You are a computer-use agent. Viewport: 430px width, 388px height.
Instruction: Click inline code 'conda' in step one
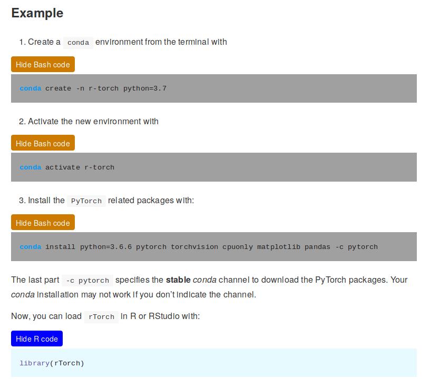coord(78,43)
